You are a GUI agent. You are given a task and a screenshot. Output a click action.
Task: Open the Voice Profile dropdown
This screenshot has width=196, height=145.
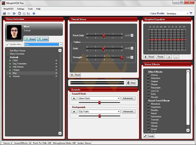click(x=187, y=14)
